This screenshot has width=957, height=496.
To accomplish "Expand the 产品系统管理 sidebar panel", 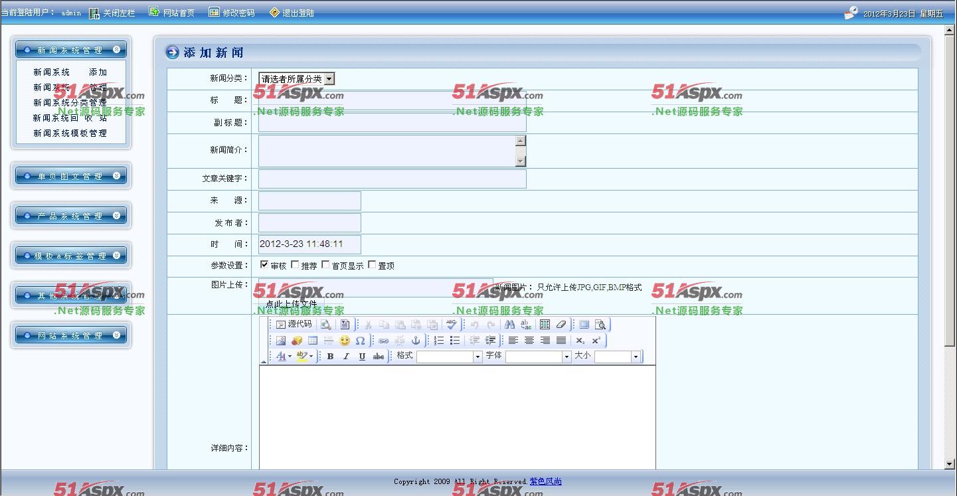I will (x=71, y=216).
